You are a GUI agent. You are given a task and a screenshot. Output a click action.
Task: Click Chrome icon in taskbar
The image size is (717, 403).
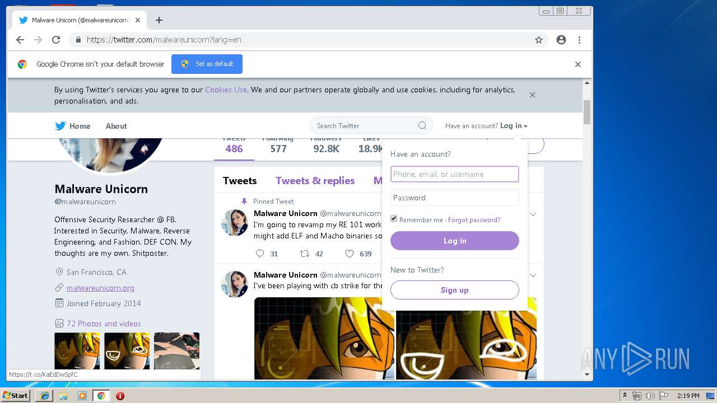pyautogui.click(x=101, y=396)
